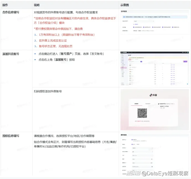Select the first authorization platform radio button
The height and width of the screenshot is (179, 191).
[x=132, y=140]
